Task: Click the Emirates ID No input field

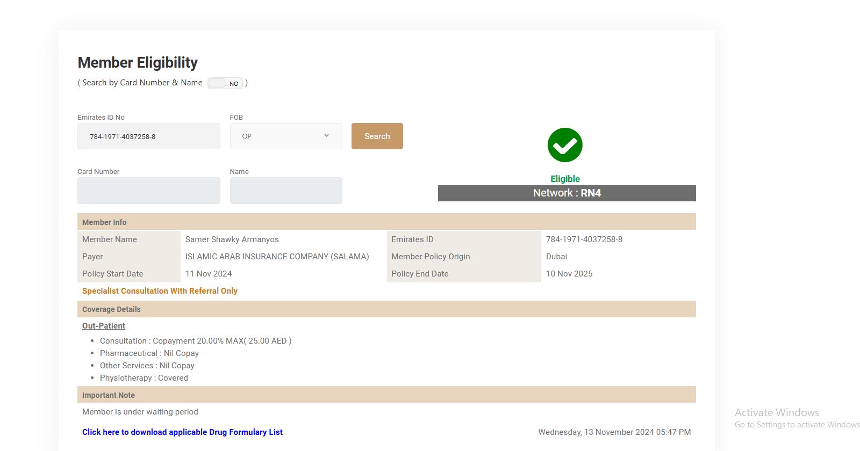Action: coord(149,136)
